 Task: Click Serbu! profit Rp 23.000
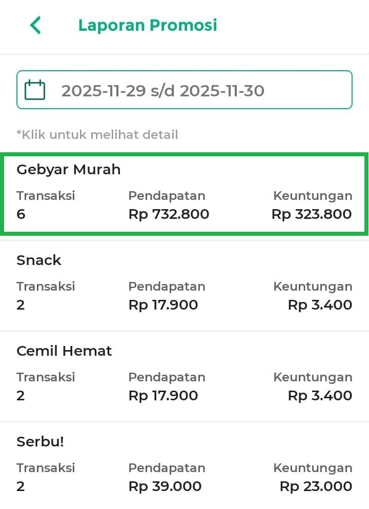[316, 486]
